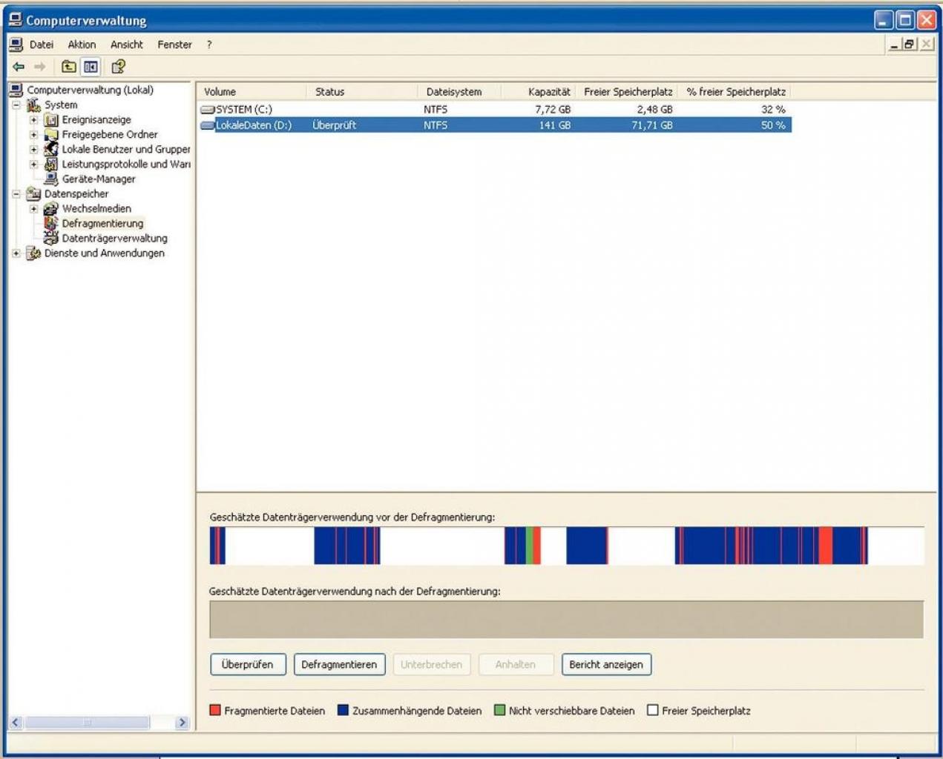Image resolution: width=943 pixels, height=759 pixels.
Task: Open the ? help menu
Action: (209, 44)
